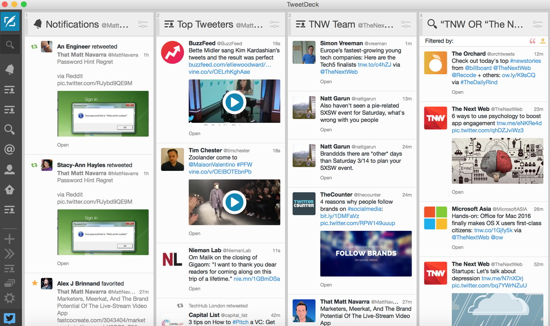Open the bit.ly/1DMFaVz link
Screen dimensions: 550x326
(x=340, y=216)
